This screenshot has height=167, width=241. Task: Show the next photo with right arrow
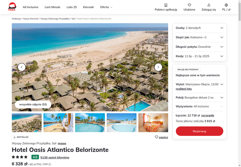[158, 67]
